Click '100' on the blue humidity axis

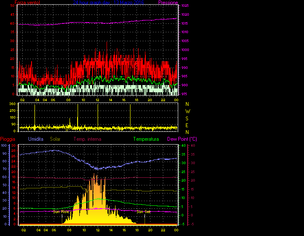(x=4, y=145)
